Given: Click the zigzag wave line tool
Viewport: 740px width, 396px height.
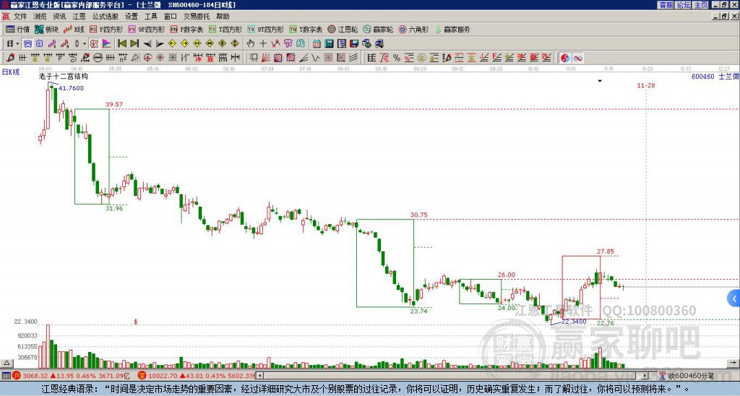Looking at the screenshot, I should (x=316, y=58).
